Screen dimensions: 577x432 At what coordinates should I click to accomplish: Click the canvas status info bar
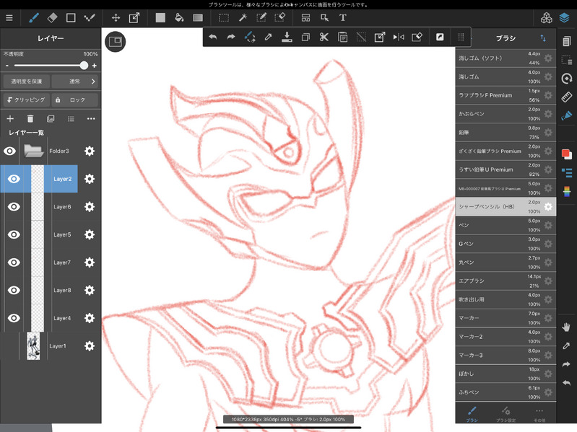(x=288, y=419)
